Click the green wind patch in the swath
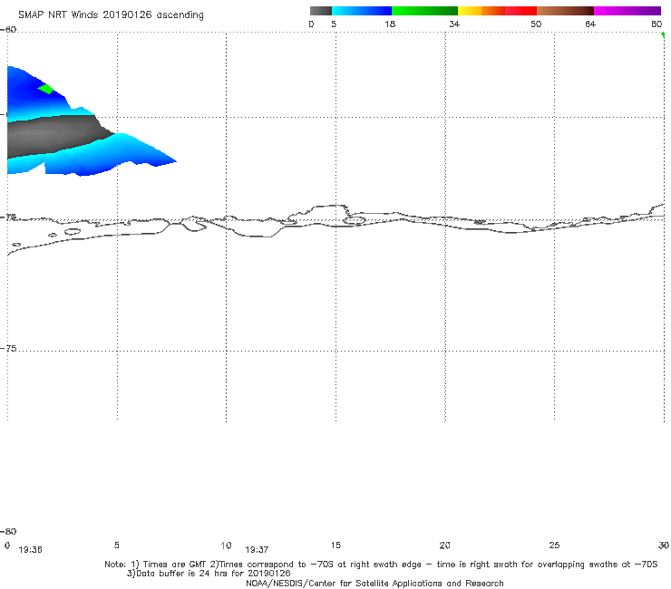 coord(45,89)
